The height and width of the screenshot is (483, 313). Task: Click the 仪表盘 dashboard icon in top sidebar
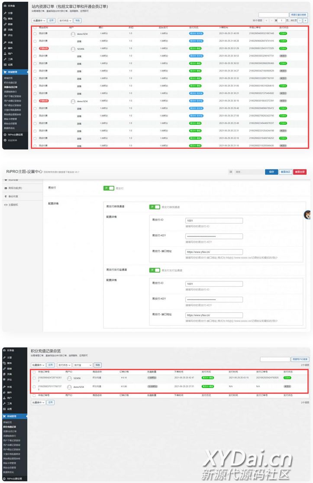5,6
